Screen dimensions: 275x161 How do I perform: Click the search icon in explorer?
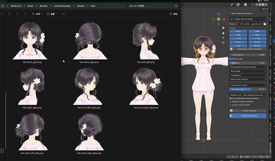click(x=176, y=6)
